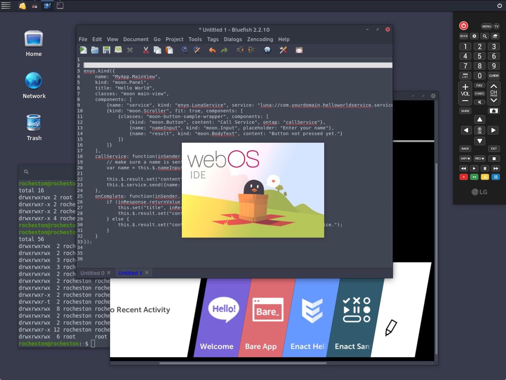Click the left arrow on the remote d-pad
This screenshot has height=380, width=506.
(x=466, y=130)
